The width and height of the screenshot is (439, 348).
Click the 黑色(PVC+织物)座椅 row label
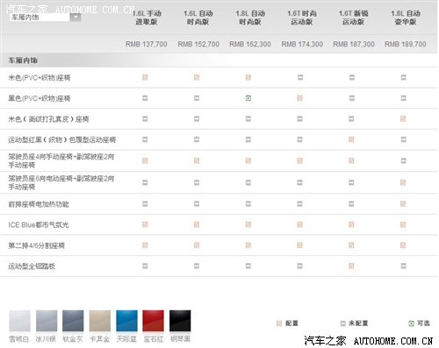pos(40,98)
